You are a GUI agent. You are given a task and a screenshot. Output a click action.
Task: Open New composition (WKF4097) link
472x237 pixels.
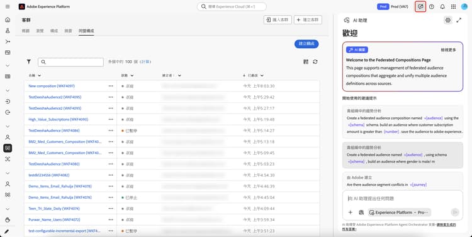coord(52,86)
